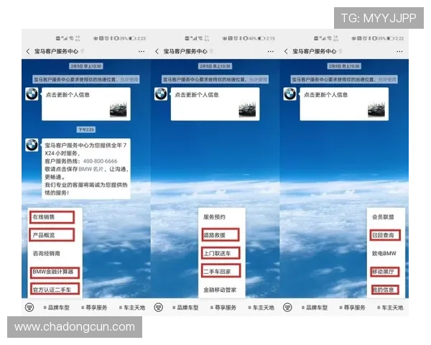Viewport: 431px width, 345px height.
Task: Tap the 宝马客户服务中心 title in the 2:22 screen
Action: (x=315, y=52)
